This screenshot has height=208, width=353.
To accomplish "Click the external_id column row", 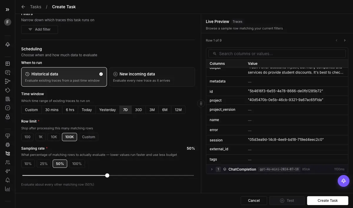I will 277,149.
